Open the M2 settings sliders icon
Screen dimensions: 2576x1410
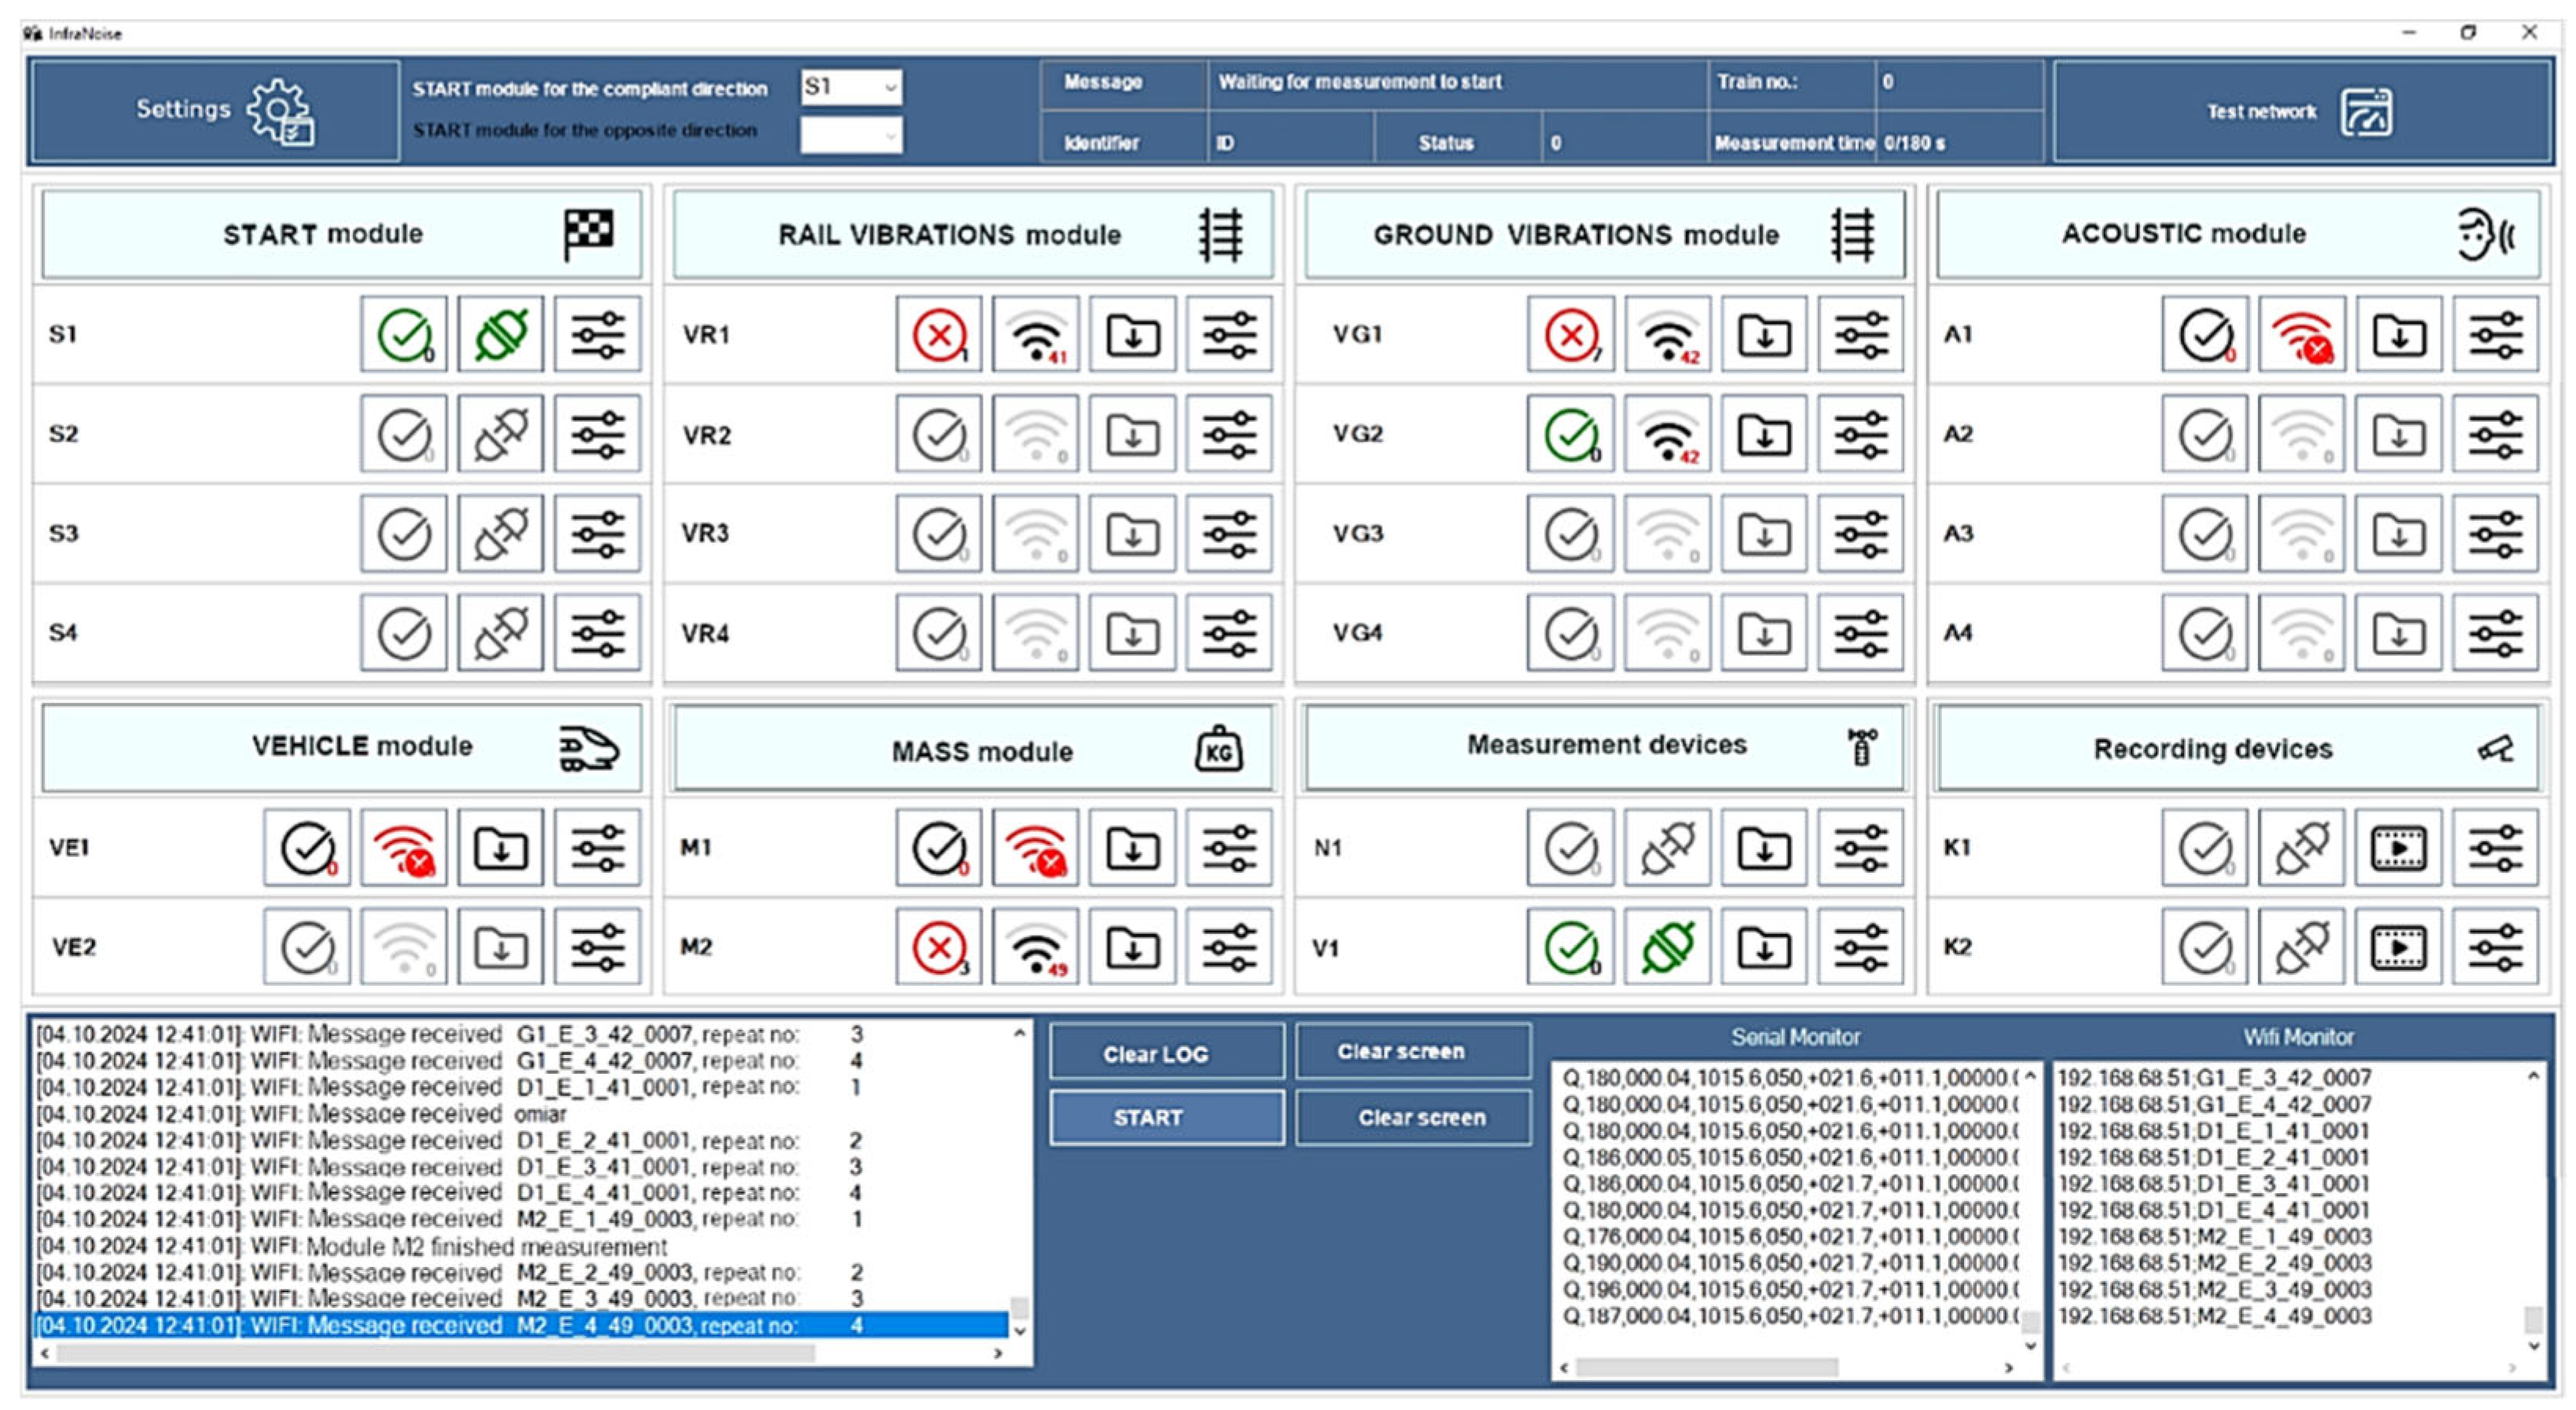tap(1229, 947)
